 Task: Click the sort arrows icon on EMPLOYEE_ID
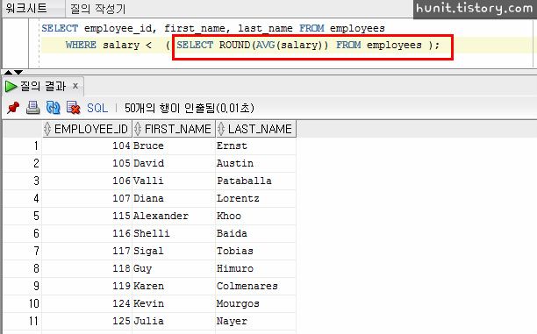(x=47, y=129)
